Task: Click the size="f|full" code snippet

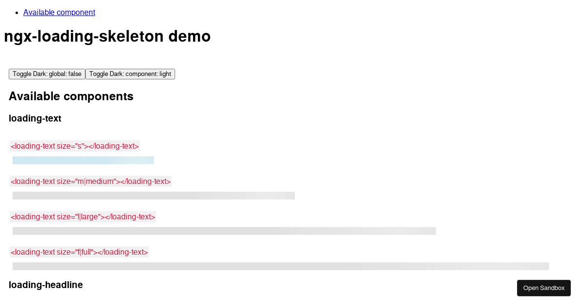Action: 79,252
